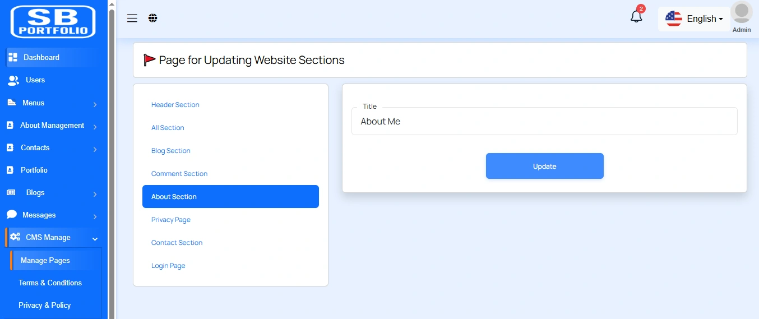Expand the About Management submenu

coord(95,127)
